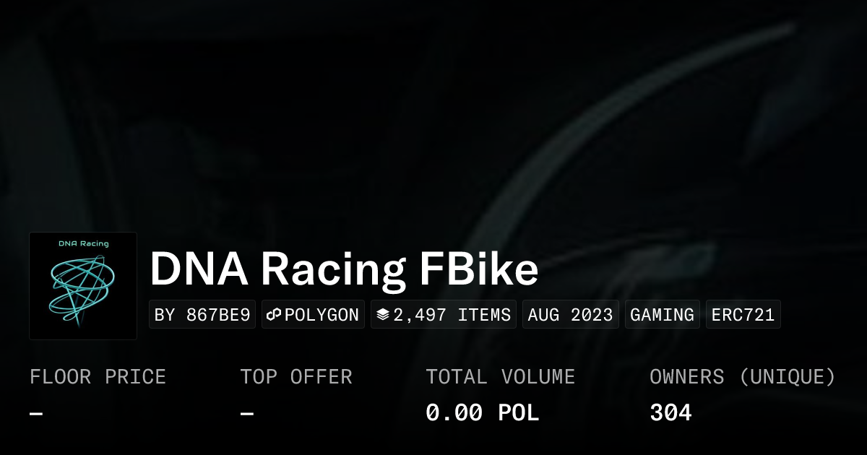This screenshot has height=455, width=867.
Task: Click the 0.00 POL volume value
Action: 482,413
